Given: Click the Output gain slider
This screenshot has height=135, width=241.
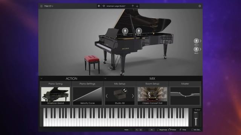Looking at the screenshot, I should (196, 120).
